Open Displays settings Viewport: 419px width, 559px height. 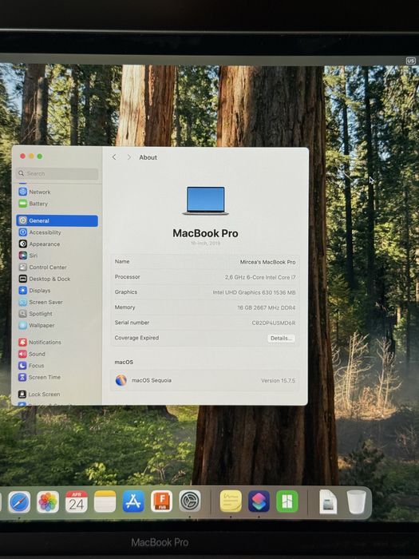point(34,291)
